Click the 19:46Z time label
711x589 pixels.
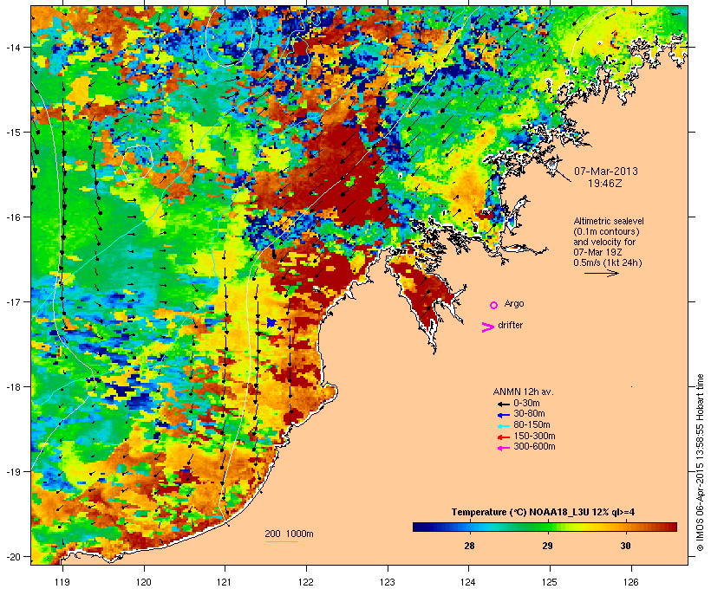coord(605,184)
